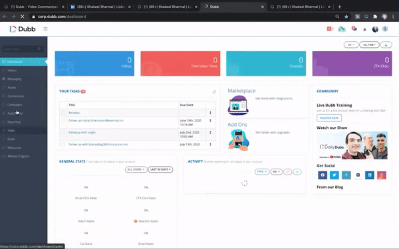Stop page loading in browser toolbar
This screenshot has width=399, height=249.
[x=22, y=17]
